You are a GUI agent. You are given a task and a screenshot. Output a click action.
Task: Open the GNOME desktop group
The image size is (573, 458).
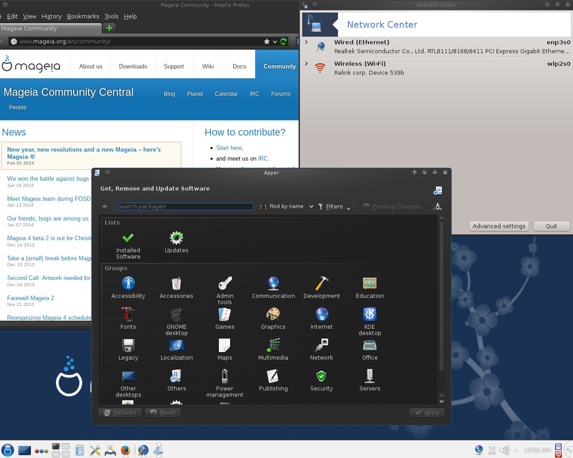click(x=176, y=322)
